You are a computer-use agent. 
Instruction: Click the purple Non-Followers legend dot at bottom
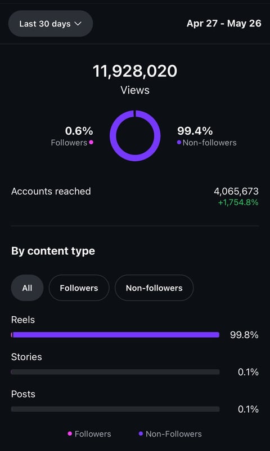click(141, 434)
